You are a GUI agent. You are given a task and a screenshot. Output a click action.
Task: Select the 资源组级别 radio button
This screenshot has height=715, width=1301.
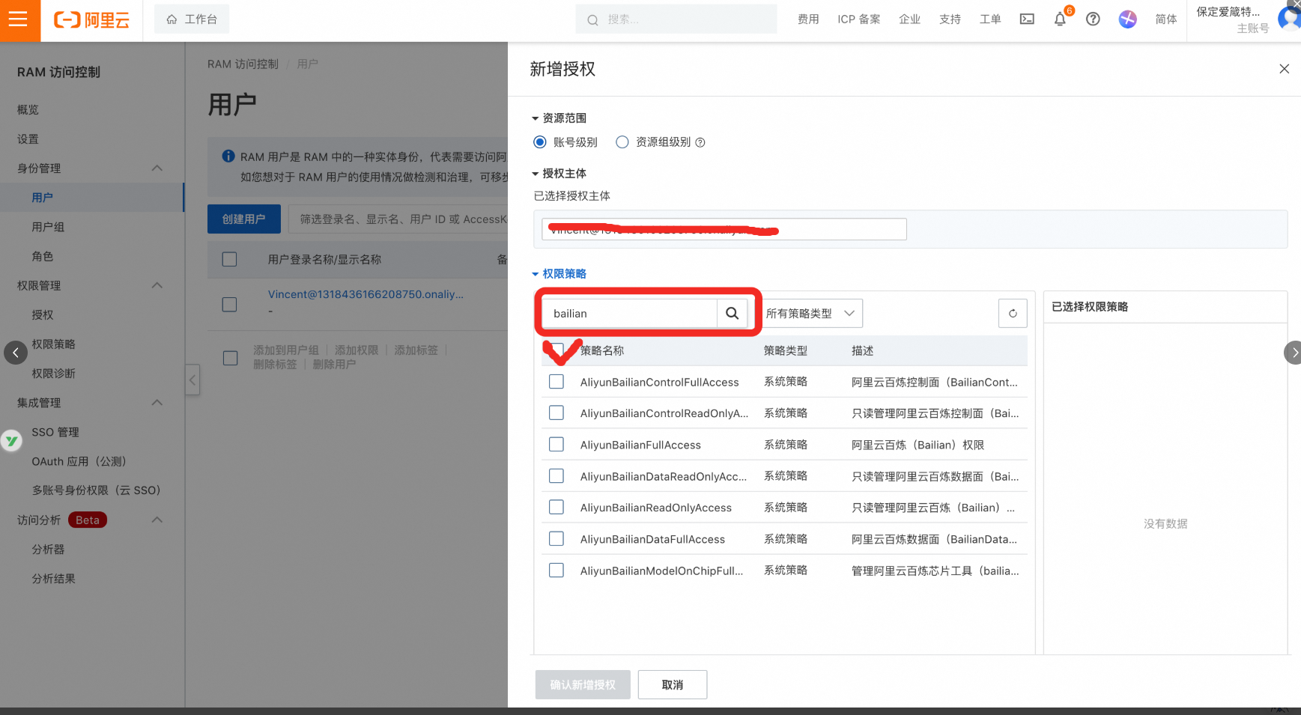(x=622, y=142)
